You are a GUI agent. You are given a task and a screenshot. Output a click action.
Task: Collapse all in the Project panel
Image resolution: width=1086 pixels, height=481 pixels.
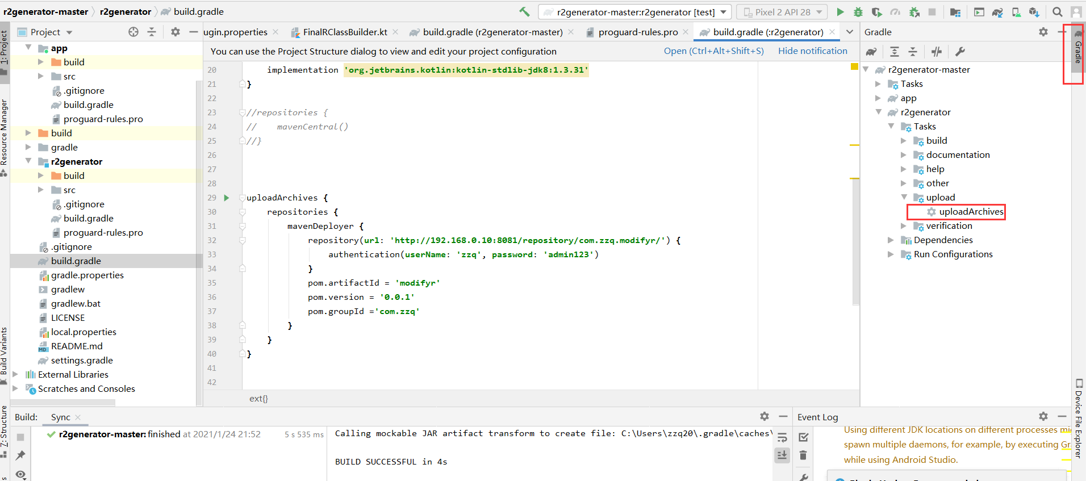click(x=152, y=32)
